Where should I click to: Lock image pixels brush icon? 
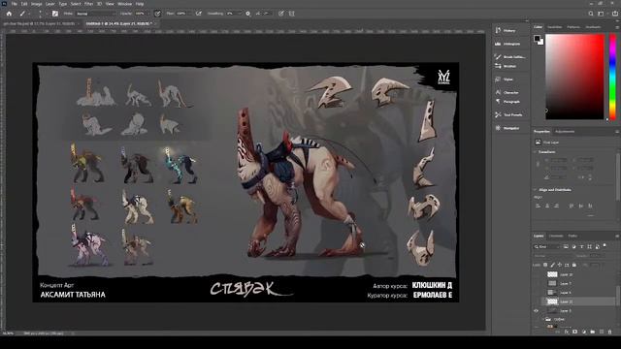click(552, 265)
